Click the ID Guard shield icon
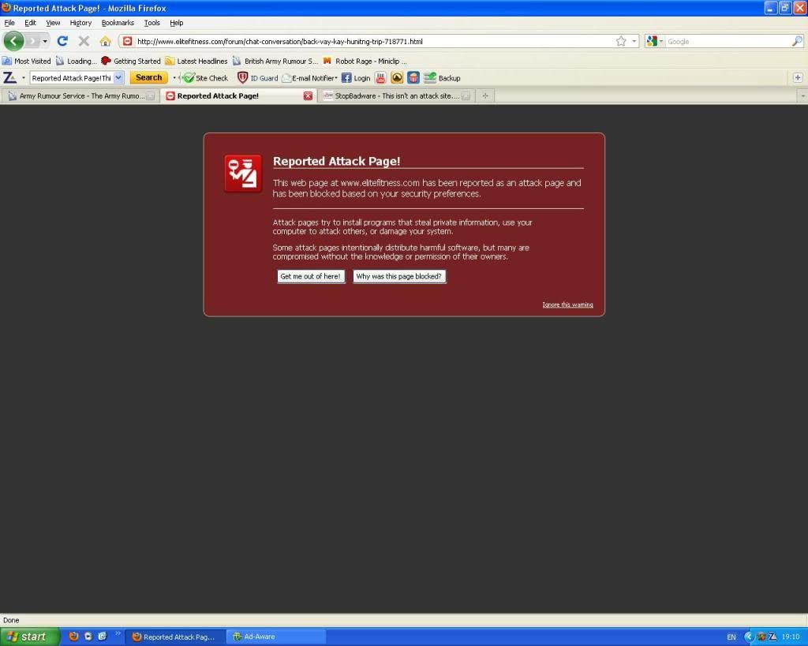The height and width of the screenshot is (646, 808). [x=243, y=78]
